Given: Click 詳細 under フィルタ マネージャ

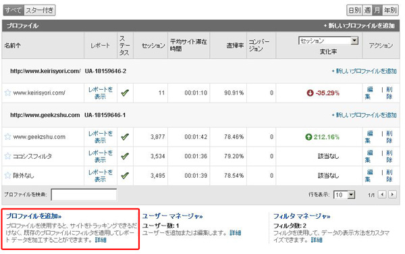Looking at the screenshot, I should 317,240.
